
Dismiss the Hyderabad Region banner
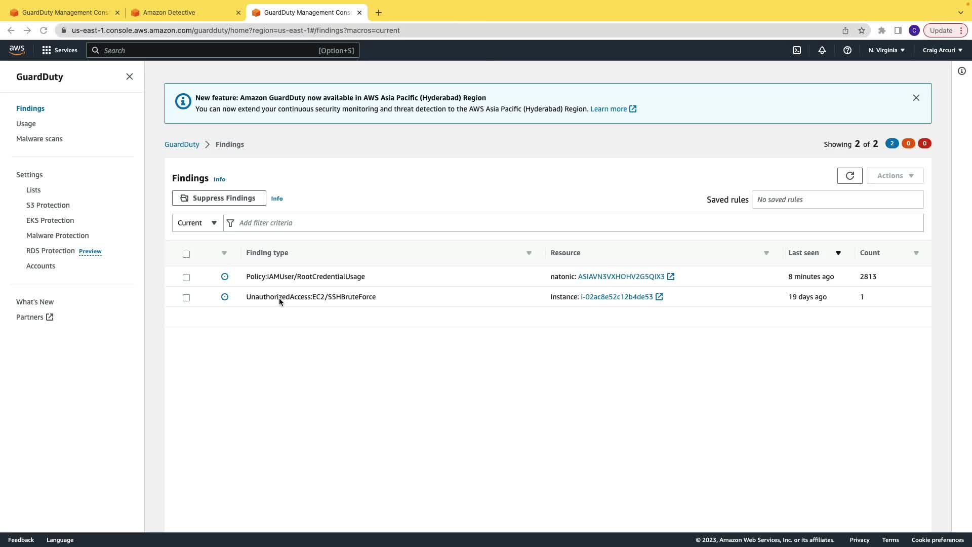[916, 98]
